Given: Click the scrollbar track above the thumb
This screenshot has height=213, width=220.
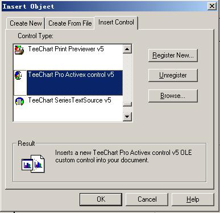Looking at the screenshot, I should (x=127, y=77).
